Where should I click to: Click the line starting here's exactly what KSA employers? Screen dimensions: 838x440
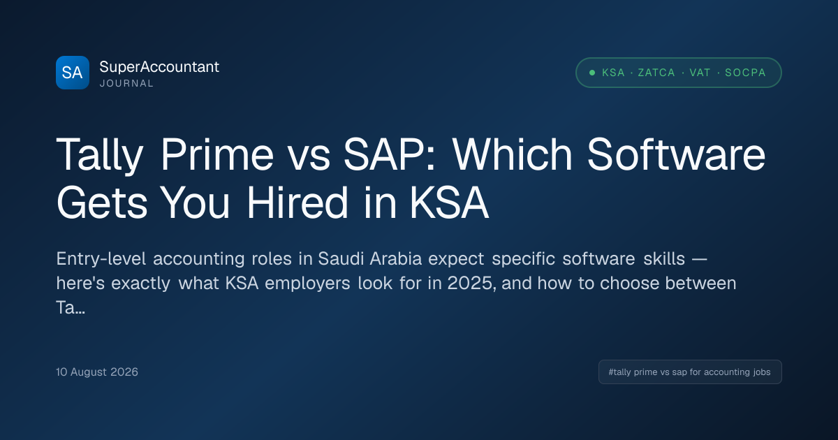tap(396, 284)
